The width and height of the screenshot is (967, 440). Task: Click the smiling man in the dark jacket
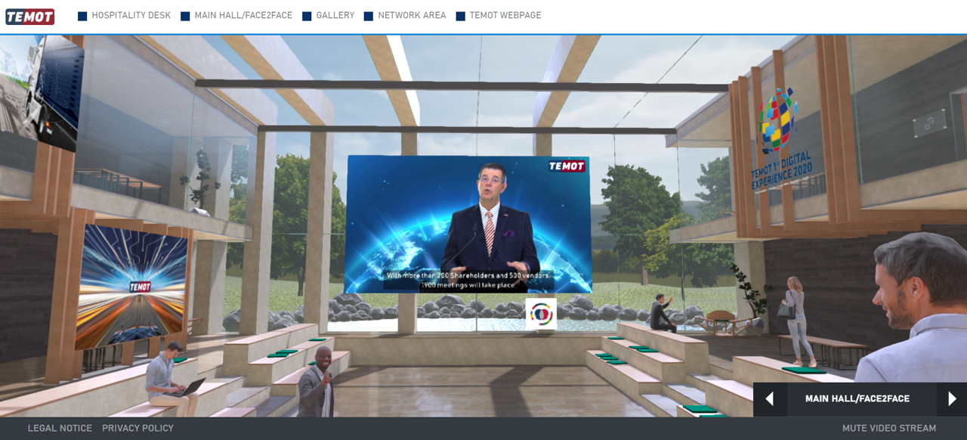click(317, 383)
